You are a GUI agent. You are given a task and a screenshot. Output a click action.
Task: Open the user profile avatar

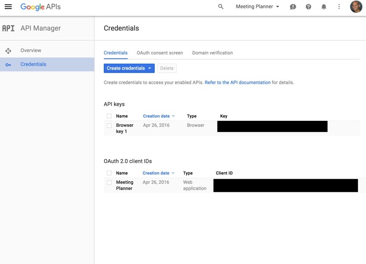(356, 6)
